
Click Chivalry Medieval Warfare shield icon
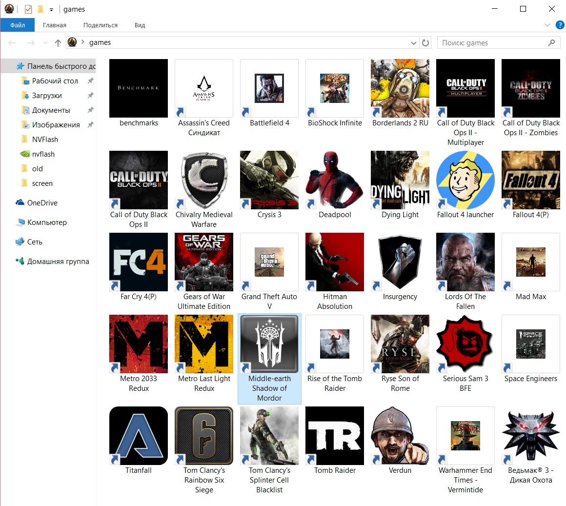pyautogui.click(x=204, y=180)
